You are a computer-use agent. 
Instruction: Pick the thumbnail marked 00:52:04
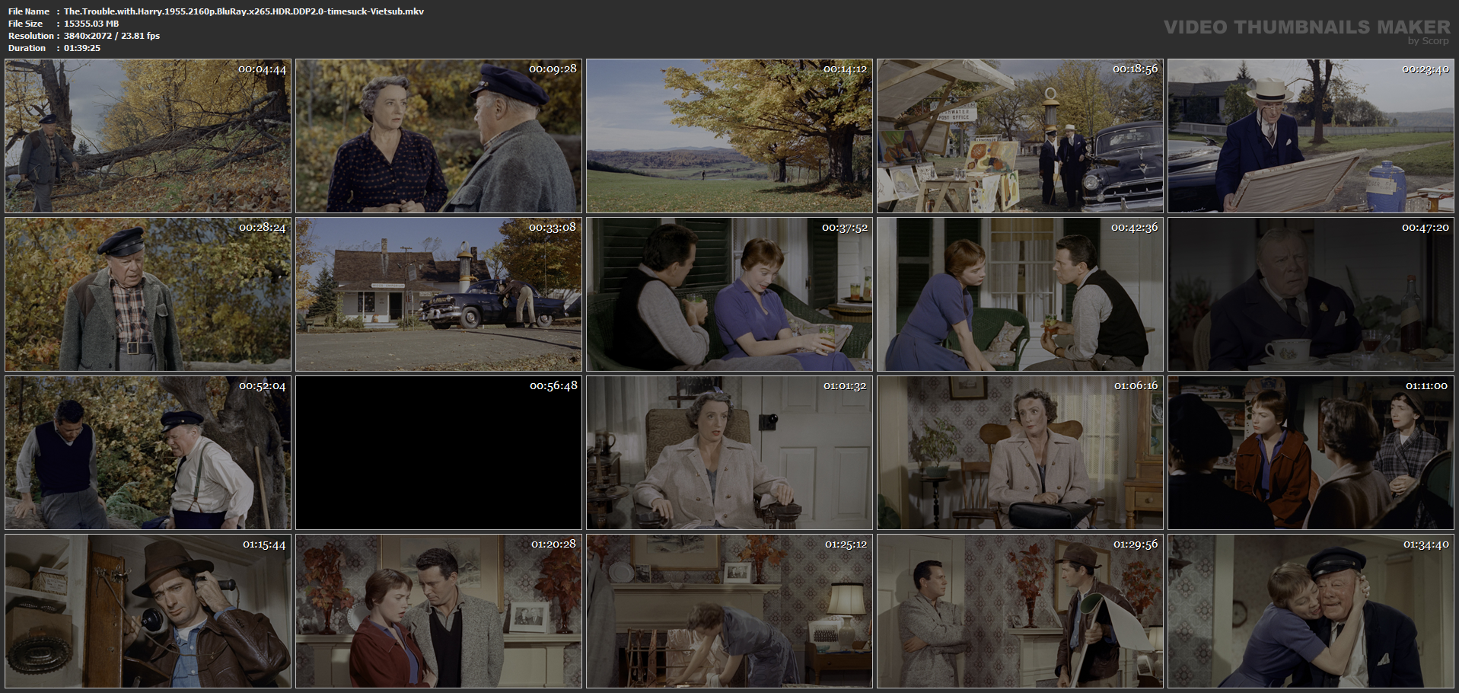click(x=148, y=452)
